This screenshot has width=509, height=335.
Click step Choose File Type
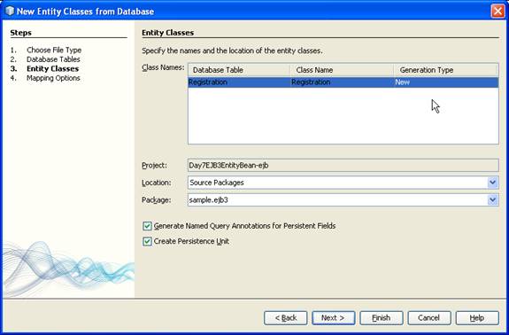(x=54, y=50)
